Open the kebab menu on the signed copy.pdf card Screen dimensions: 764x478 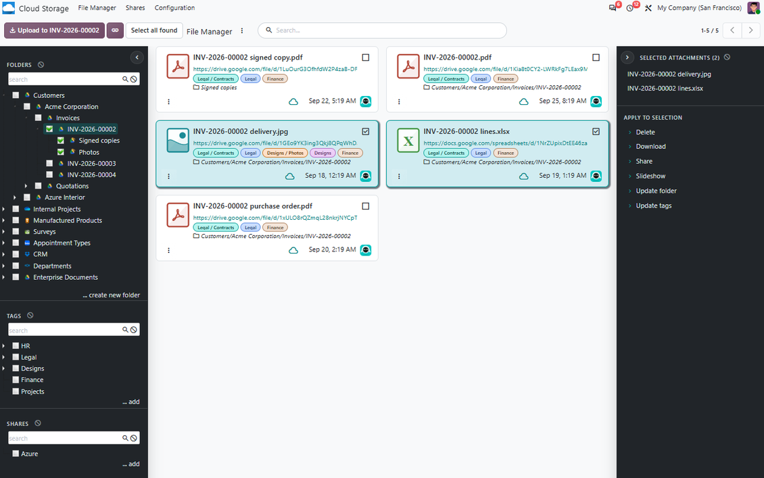click(x=168, y=102)
